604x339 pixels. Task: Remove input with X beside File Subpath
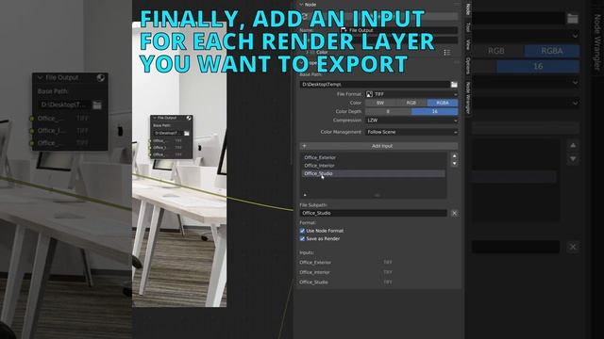(x=454, y=213)
